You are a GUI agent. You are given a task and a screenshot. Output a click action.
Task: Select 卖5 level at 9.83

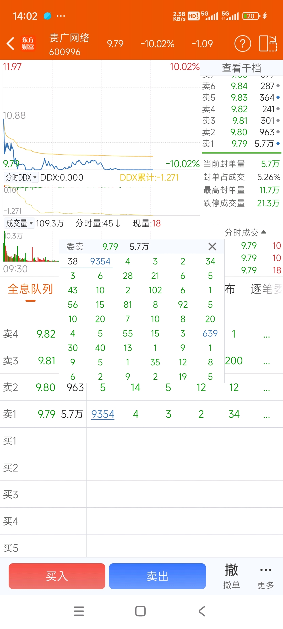(x=241, y=97)
